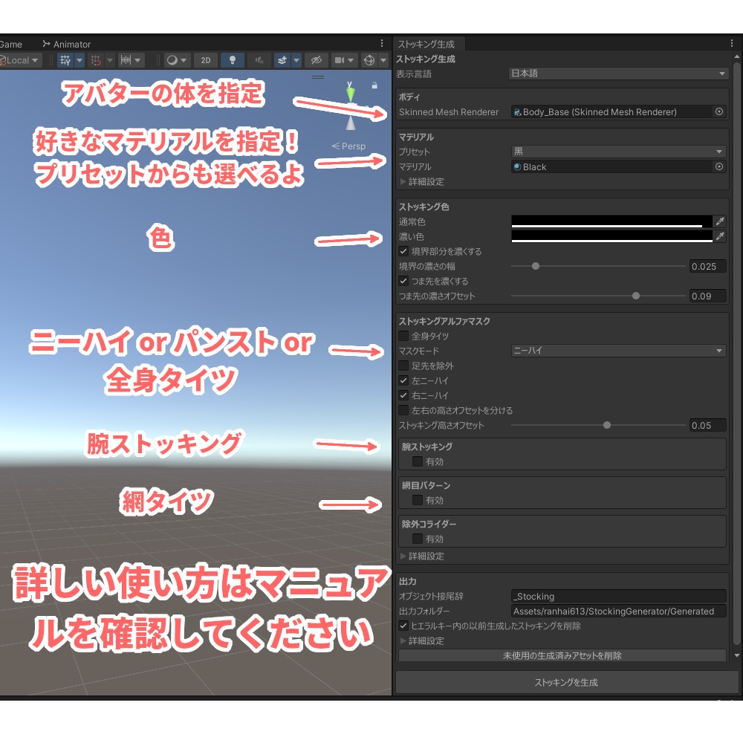Use eyedropper for 濃い色
Image resolution: width=743 pixels, height=743 pixels.
[720, 236]
